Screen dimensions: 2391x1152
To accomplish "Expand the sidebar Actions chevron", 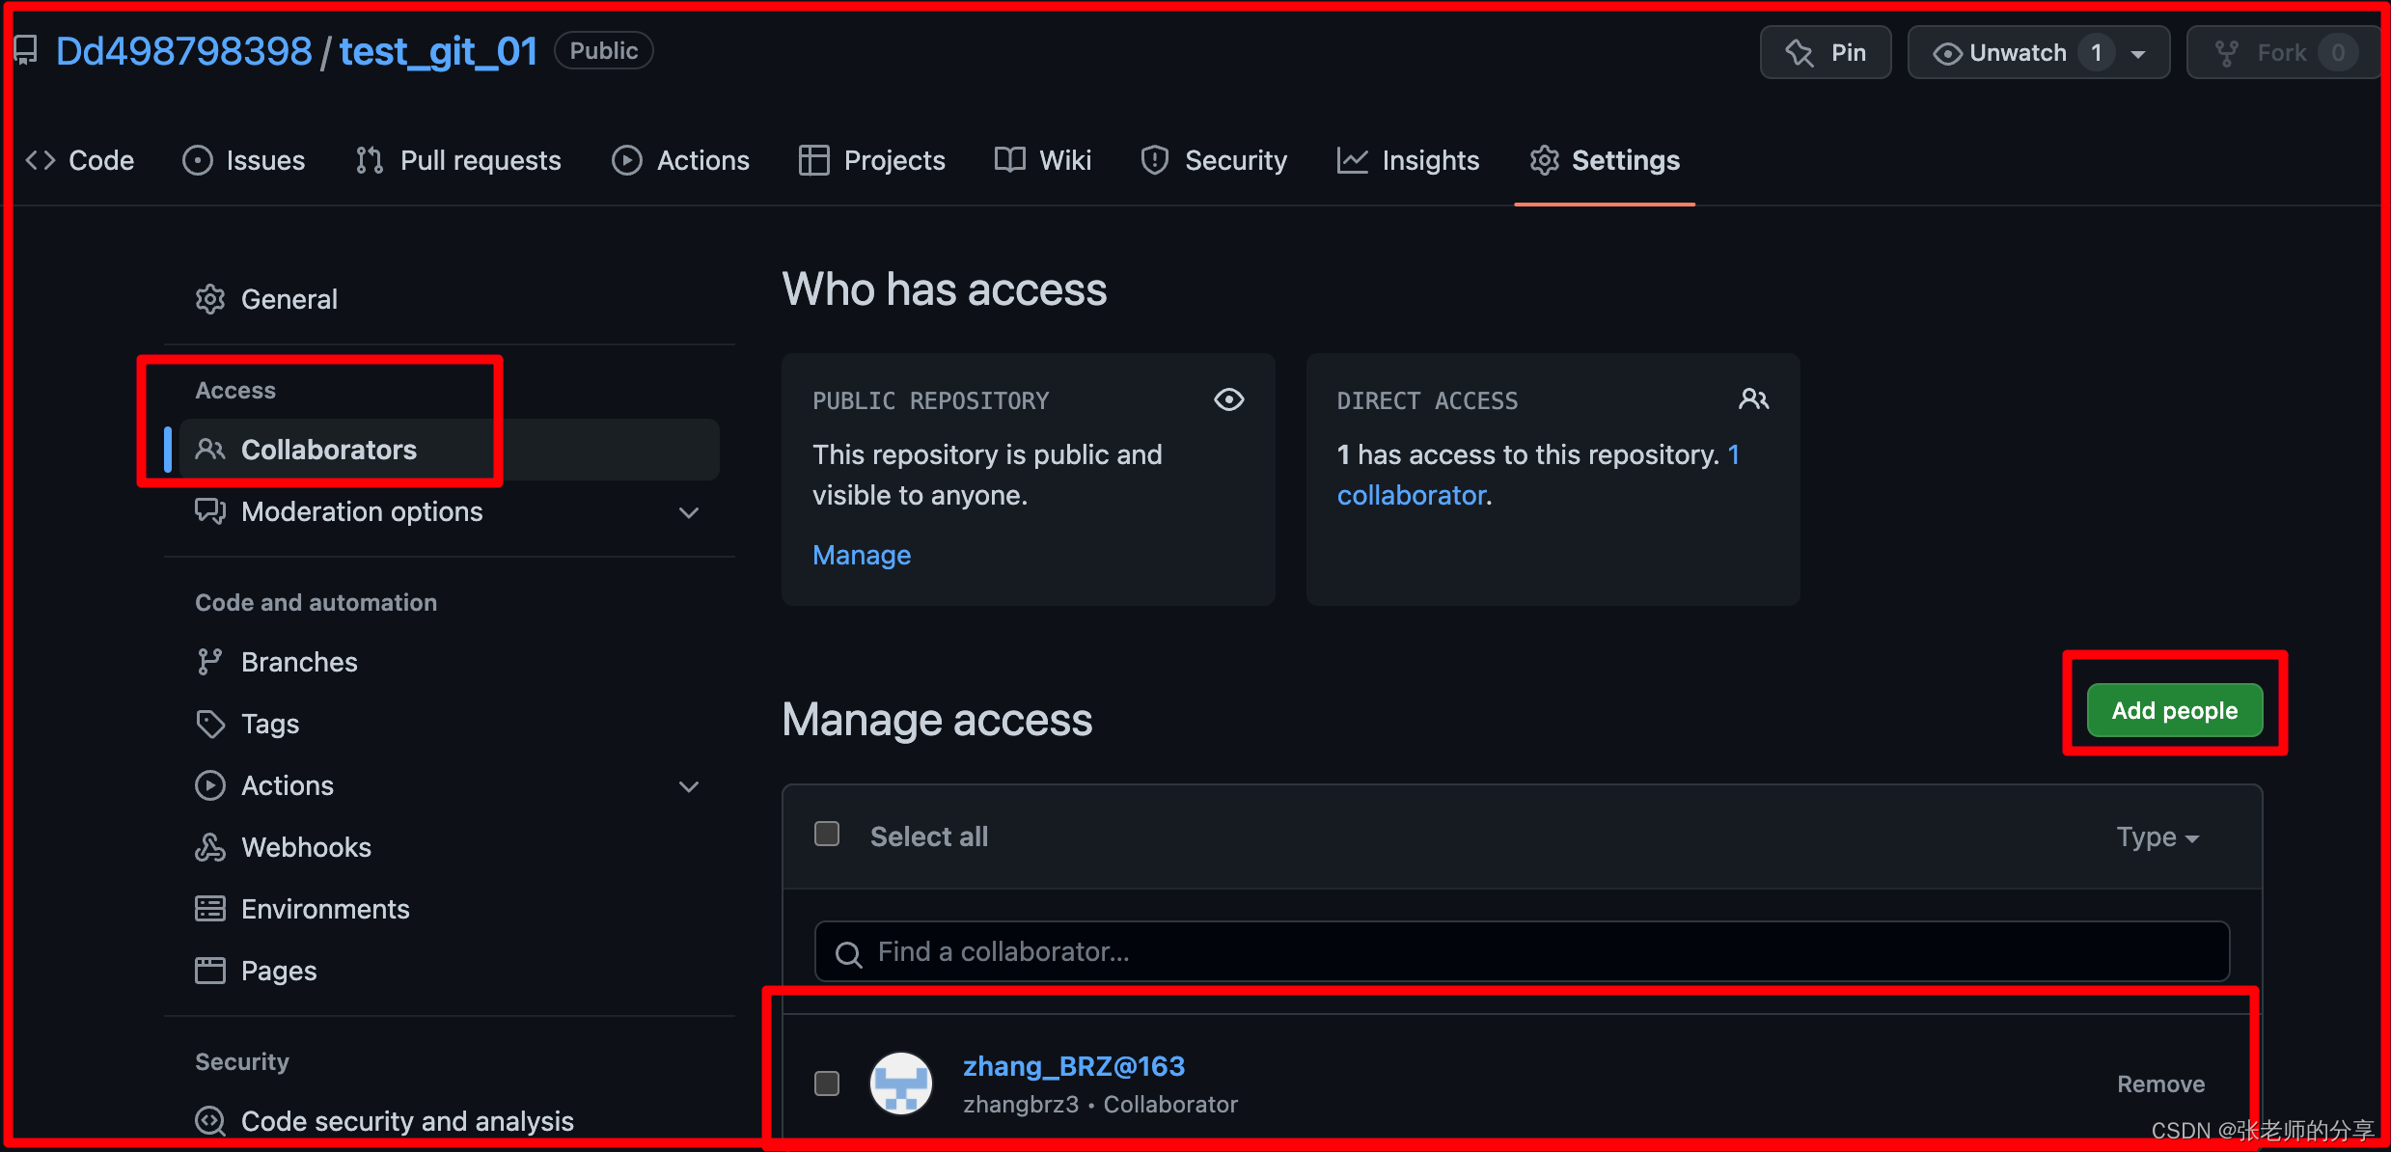I will click(x=688, y=786).
